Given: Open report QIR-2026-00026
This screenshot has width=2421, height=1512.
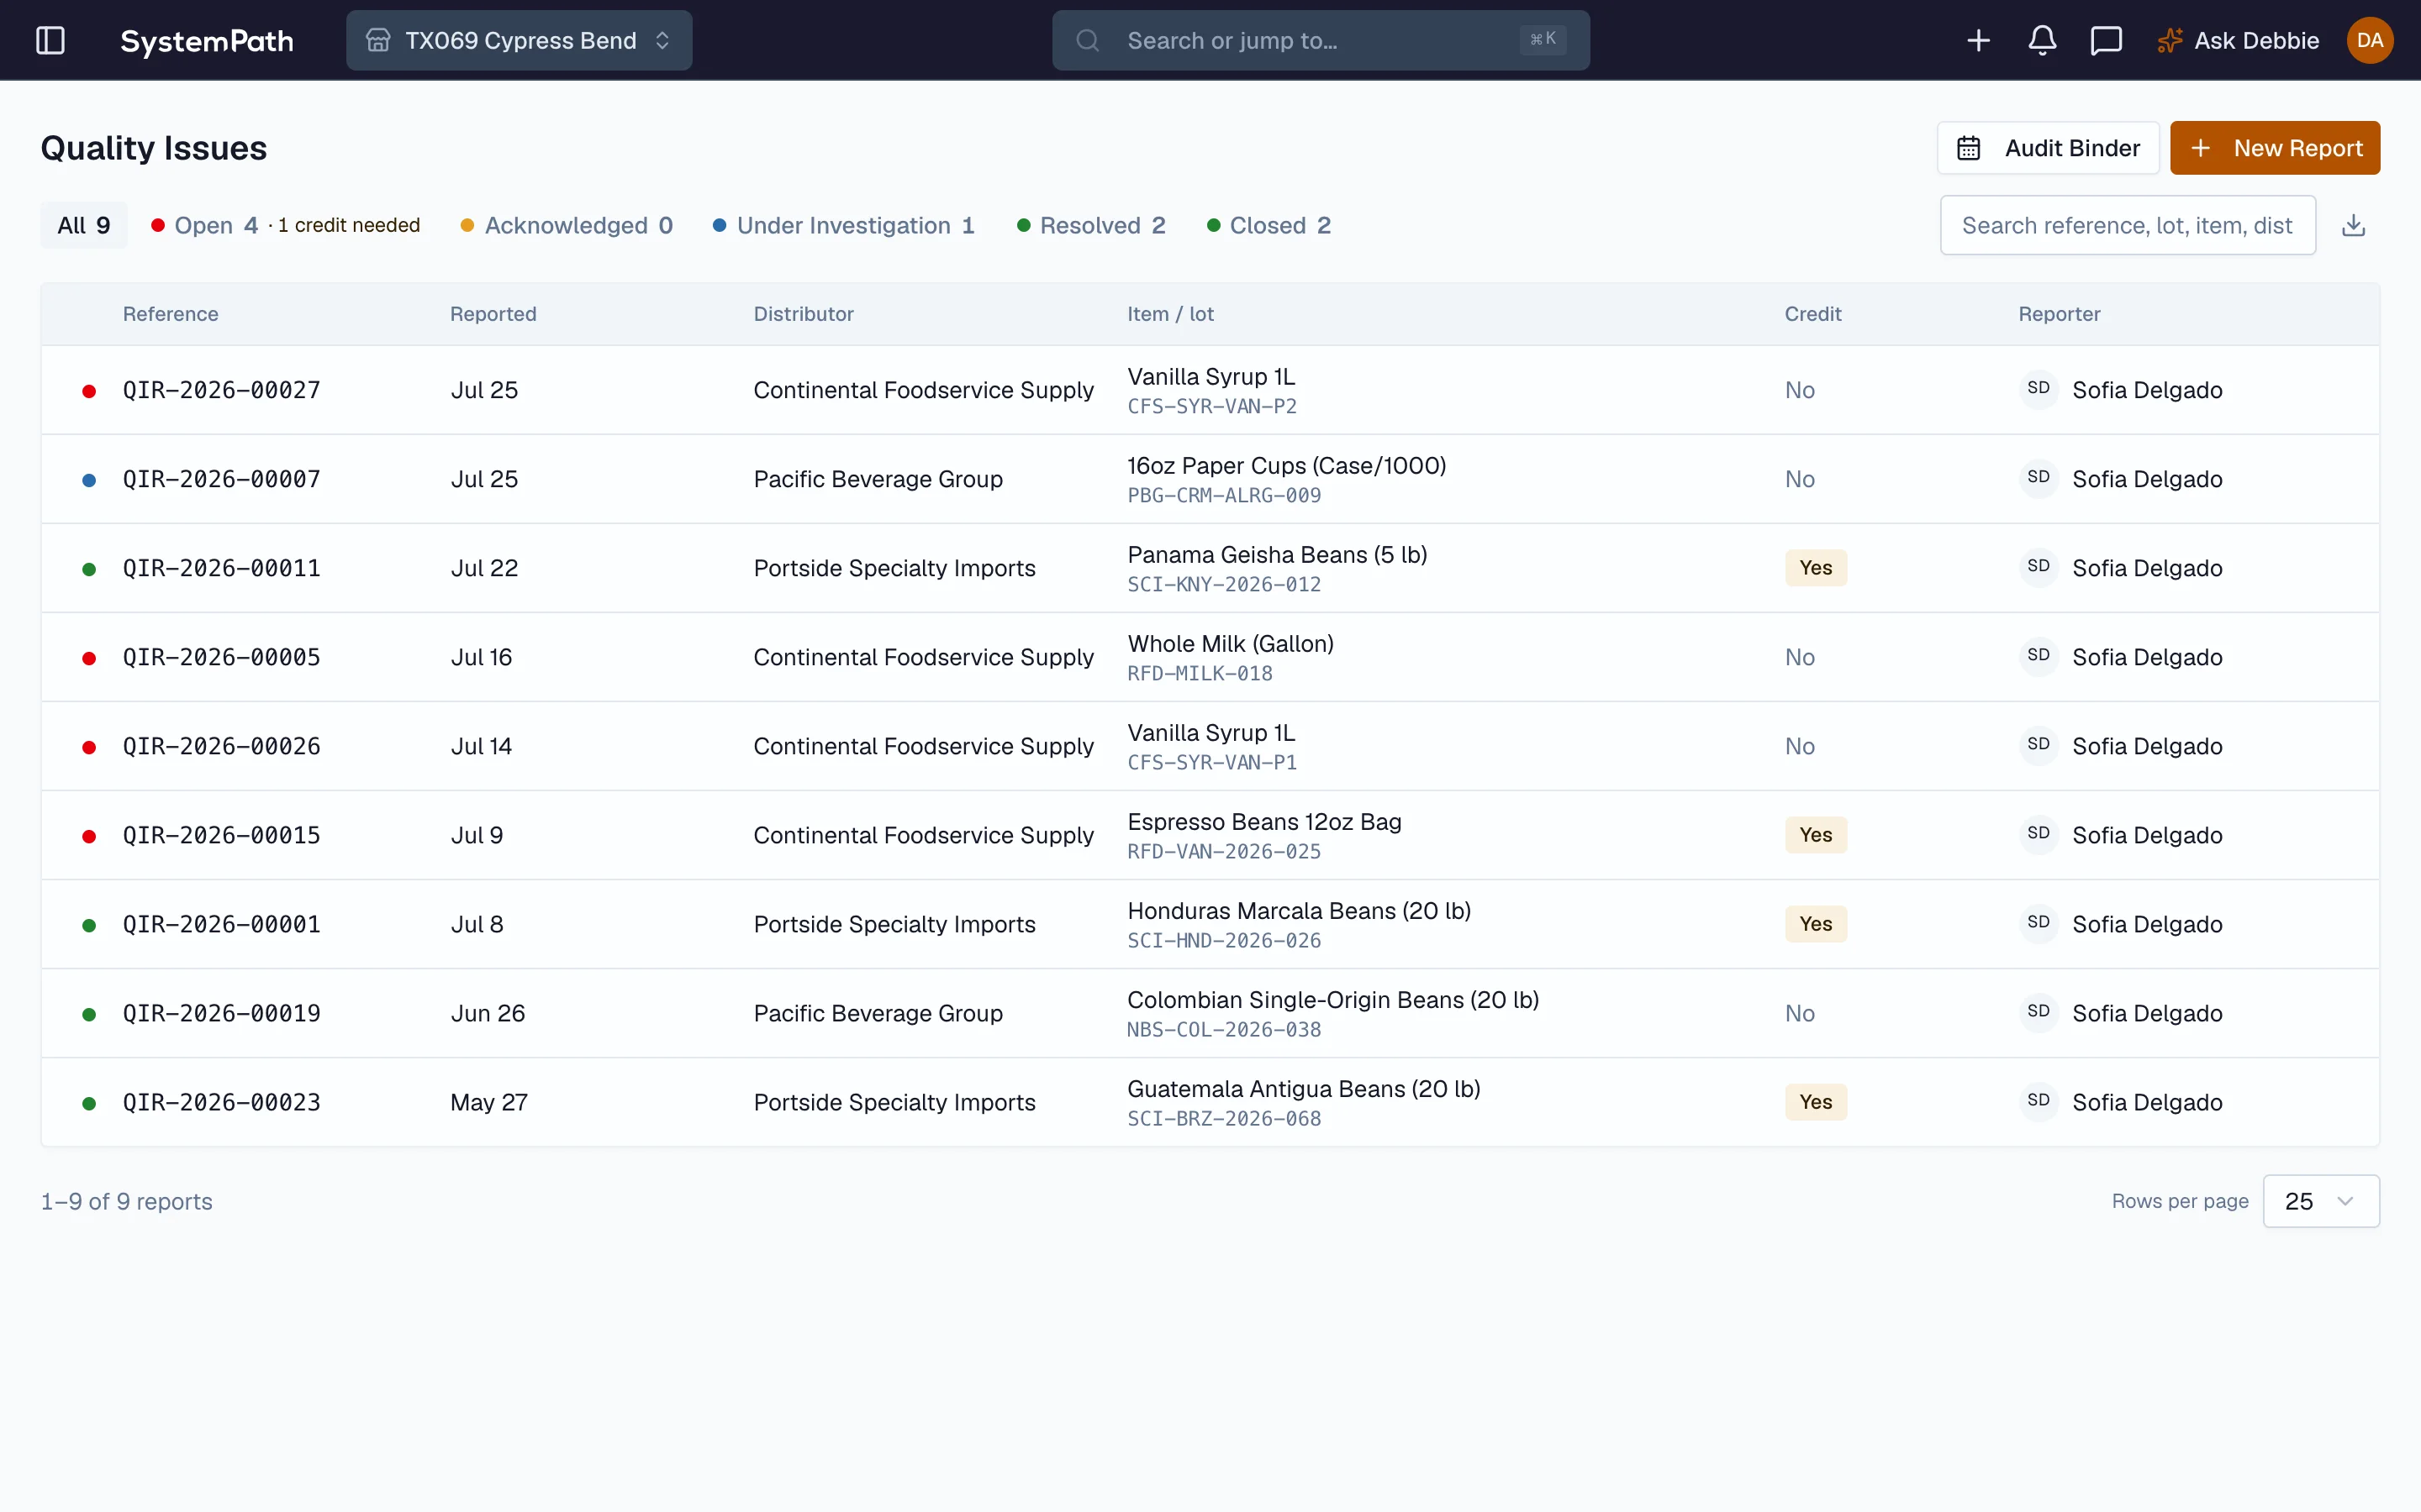Looking at the screenshot, I should click(221, 746).
